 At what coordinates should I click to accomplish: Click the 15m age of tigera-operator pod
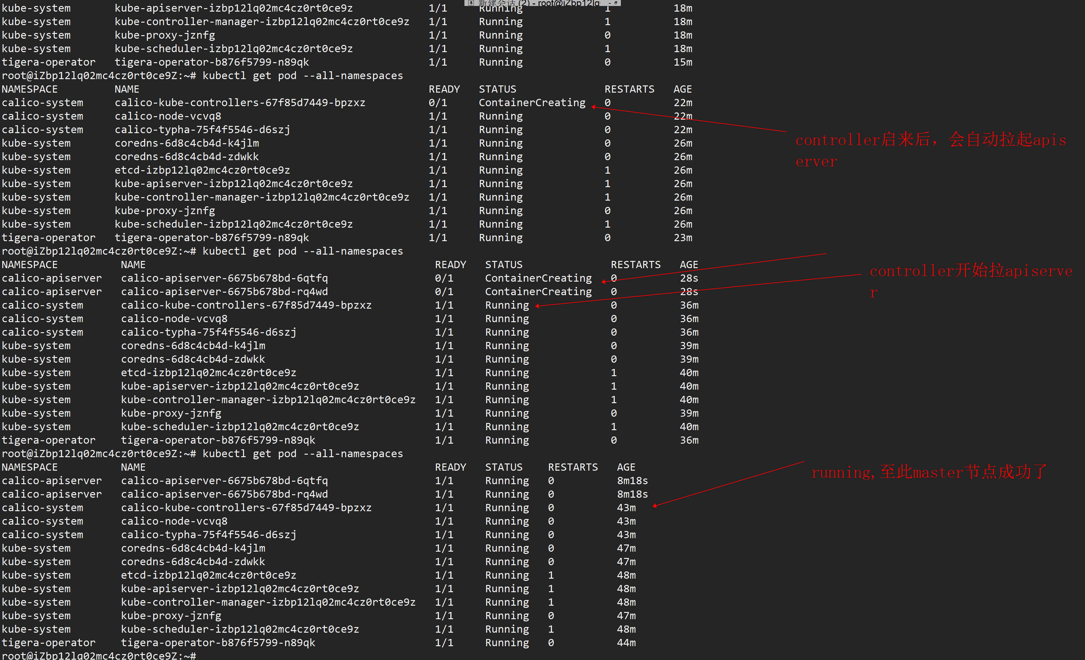pos(682,62)
